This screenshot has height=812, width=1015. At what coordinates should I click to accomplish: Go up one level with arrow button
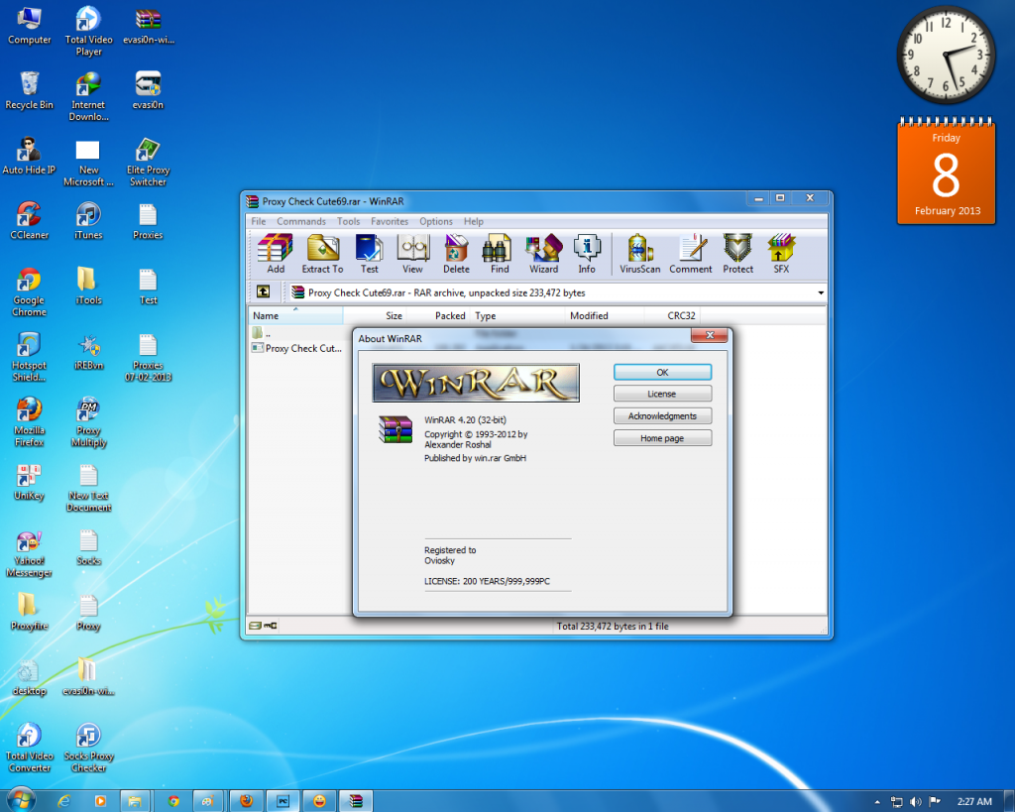pyautogui.click(x=264, y=292)
